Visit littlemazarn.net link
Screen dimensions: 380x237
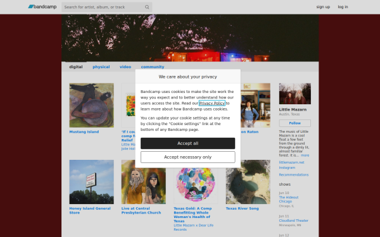[291, 162]
